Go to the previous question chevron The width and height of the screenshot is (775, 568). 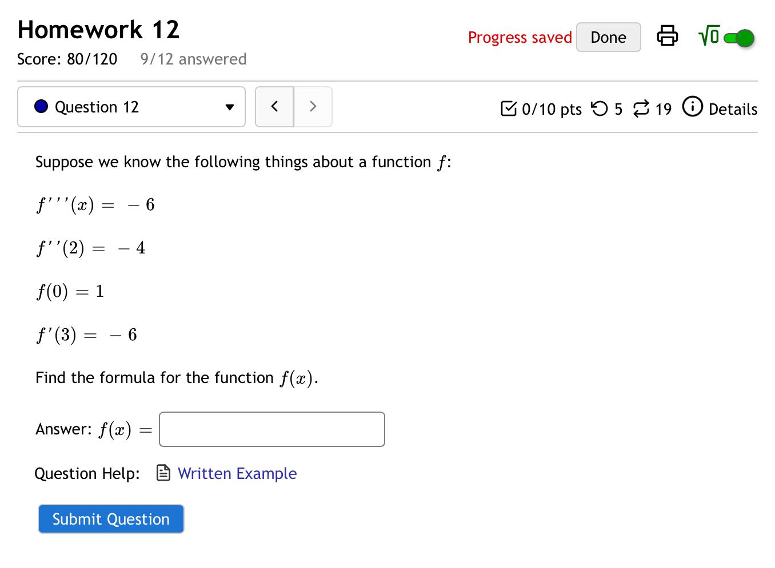coord(274,107)
